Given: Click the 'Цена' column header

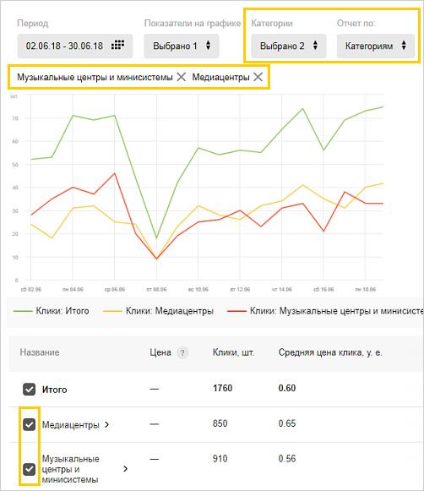Looking at the screenshot, I should pyautogui.click(x=160, y=352).
